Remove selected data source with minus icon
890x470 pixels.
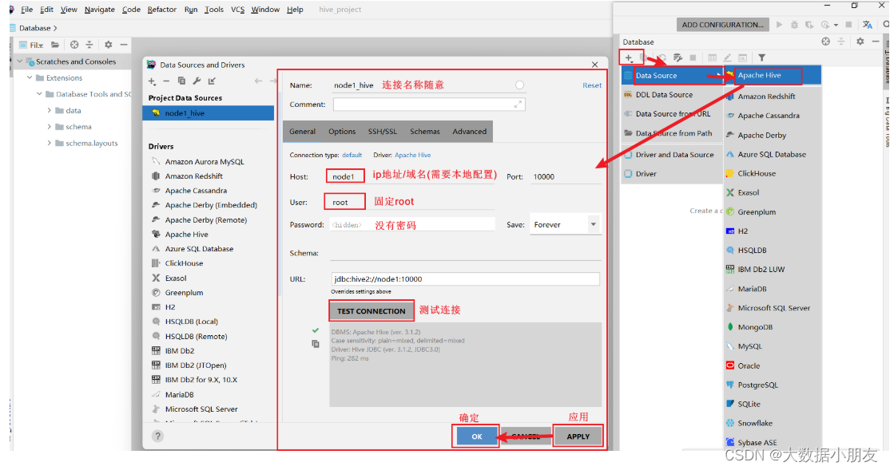pyautogui.click(x=166, y=81)
